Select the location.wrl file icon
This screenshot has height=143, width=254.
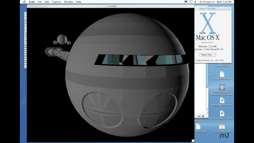[198, 126]
